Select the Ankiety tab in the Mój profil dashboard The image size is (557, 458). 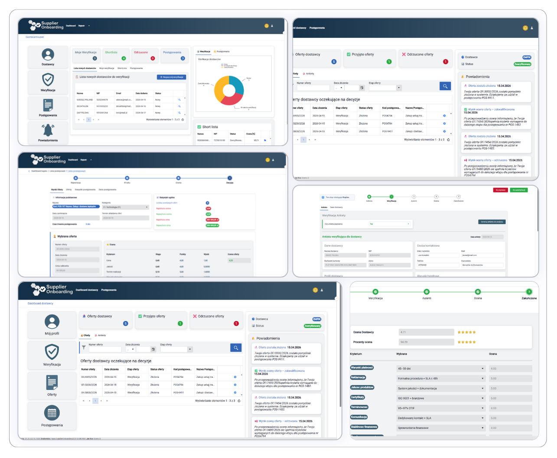pos(100,335)
